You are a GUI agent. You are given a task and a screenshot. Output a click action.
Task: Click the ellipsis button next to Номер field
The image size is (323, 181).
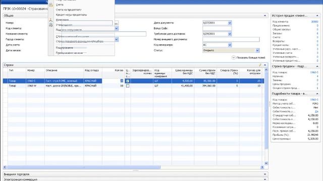click(x=117, y=24)
